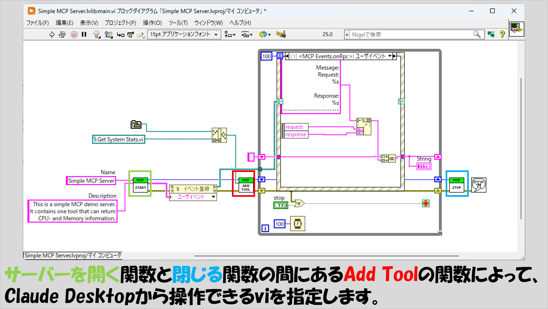Toggle Highlight Execution light bulb
Viewport: 548px width, 309px height.
(x=97, y=35)
